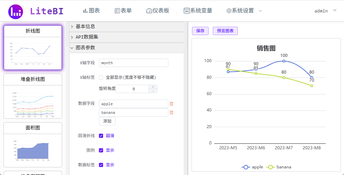The width and height of the screenshot is (344, 175).
Task: Click the 销售图 chart title
Action: (266, 48)
